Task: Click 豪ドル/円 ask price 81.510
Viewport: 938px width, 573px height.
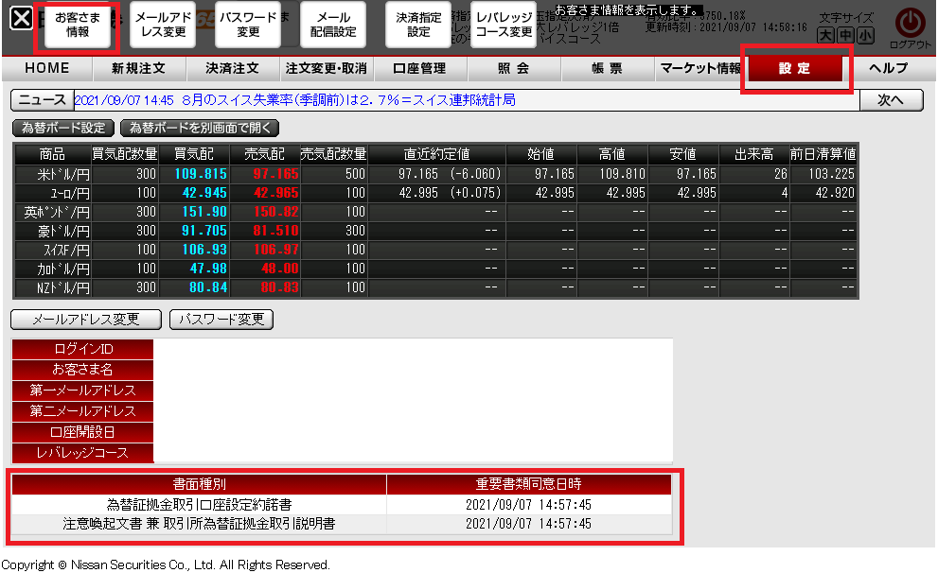Action: [275, 231]
